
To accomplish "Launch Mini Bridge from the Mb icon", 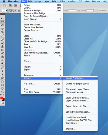I will point(16,5).
